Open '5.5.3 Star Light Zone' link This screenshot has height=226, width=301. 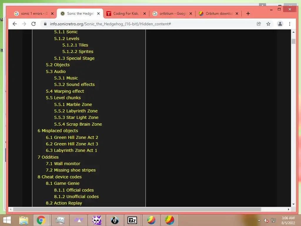click(x=76, y=117)
